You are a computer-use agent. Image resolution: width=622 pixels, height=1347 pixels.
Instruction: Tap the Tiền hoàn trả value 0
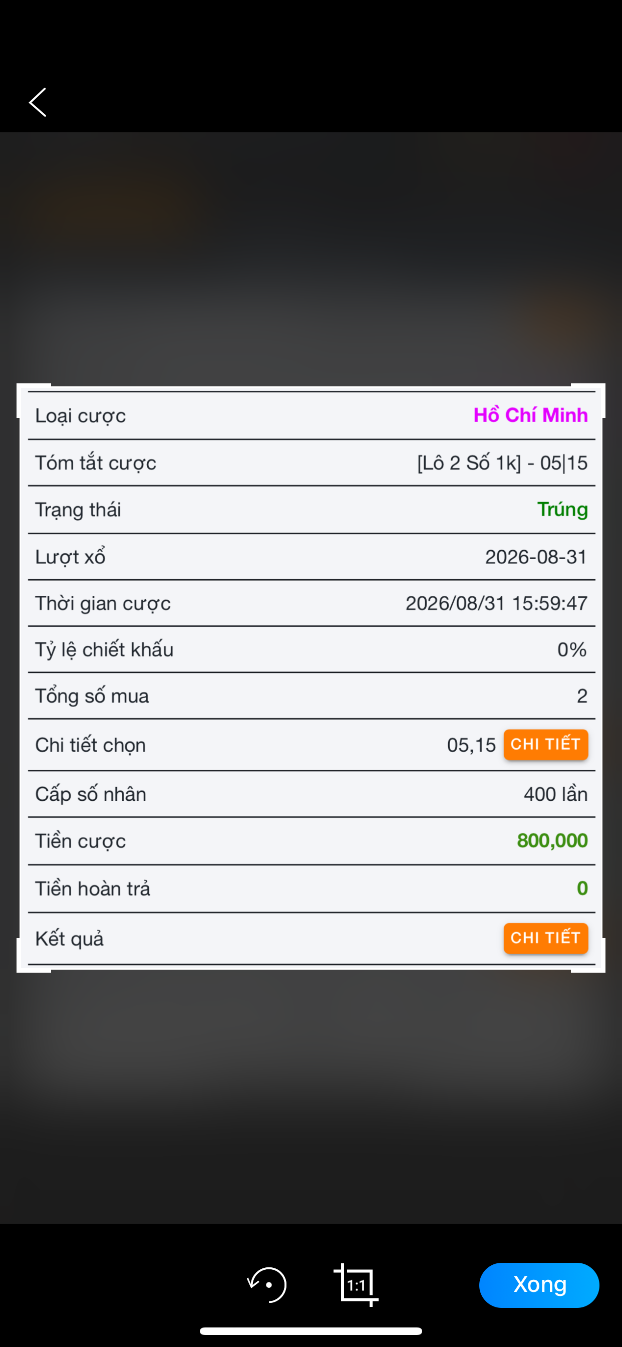(582, 888)
